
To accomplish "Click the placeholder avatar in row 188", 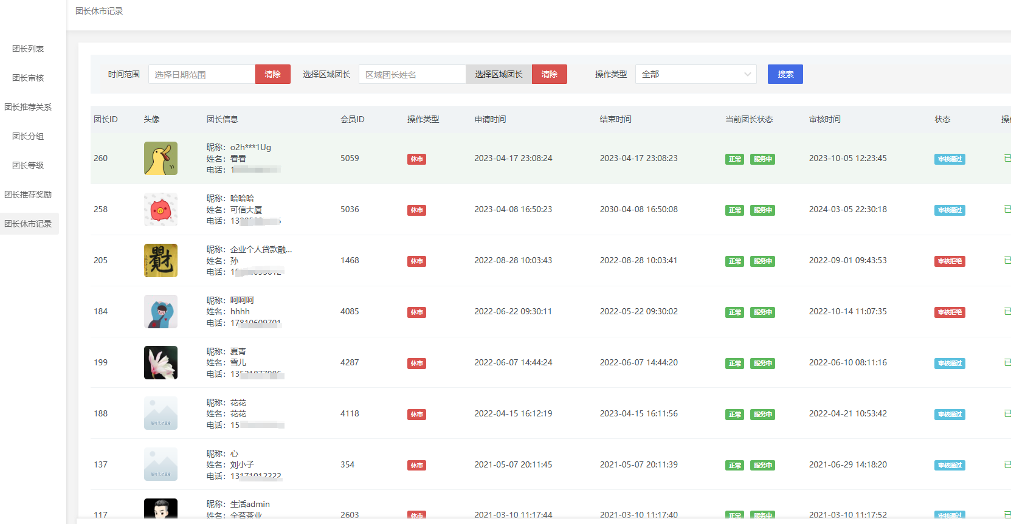I will pyautogui.click(x=160, y=413).
